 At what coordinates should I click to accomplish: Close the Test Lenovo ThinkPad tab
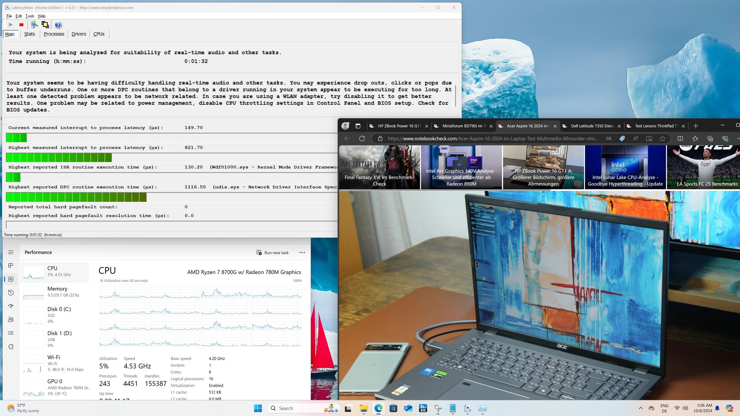pos(683,126)
